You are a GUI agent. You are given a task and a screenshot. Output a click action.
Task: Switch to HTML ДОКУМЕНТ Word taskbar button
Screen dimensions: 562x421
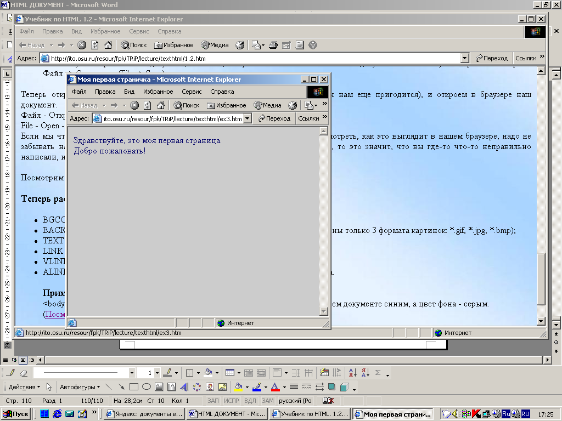click(227, 414)
